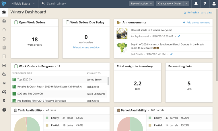This screenshot has width=218, height=131.
Task: Open the tank vessel sidebar icon
Action: point(4,56)
